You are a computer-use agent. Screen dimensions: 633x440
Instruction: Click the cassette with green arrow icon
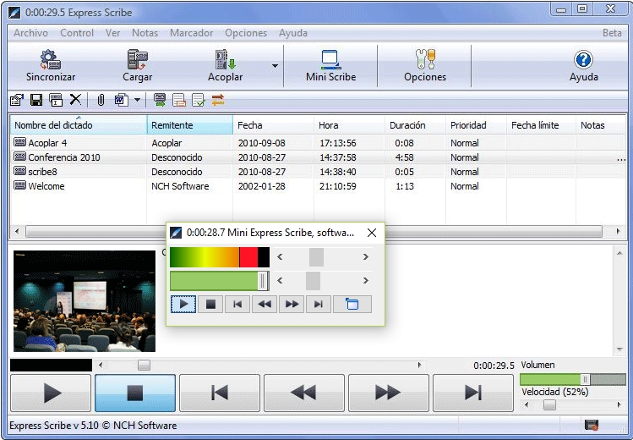click(x=160, y=99)
